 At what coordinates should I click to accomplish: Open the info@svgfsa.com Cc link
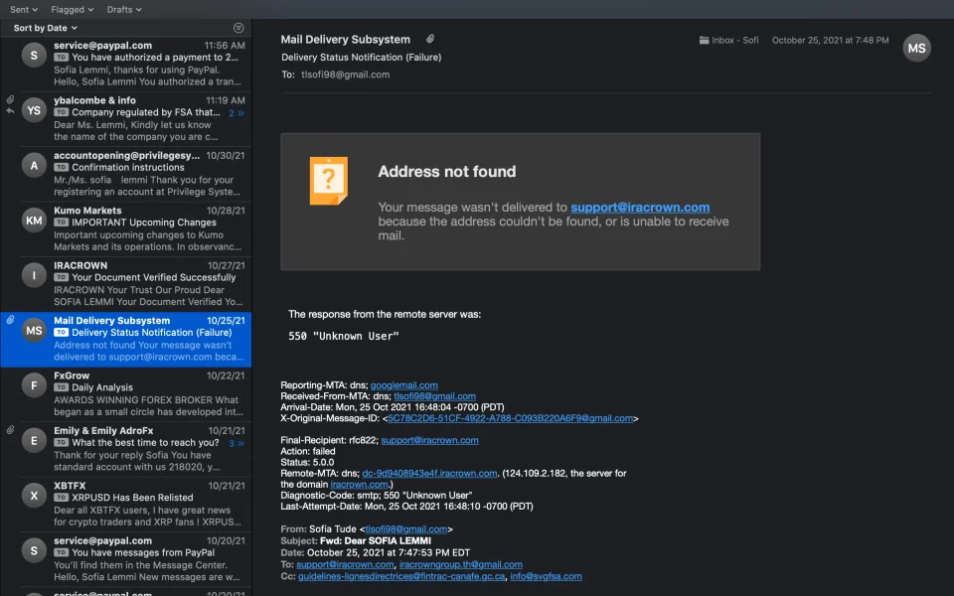point(547,576)
